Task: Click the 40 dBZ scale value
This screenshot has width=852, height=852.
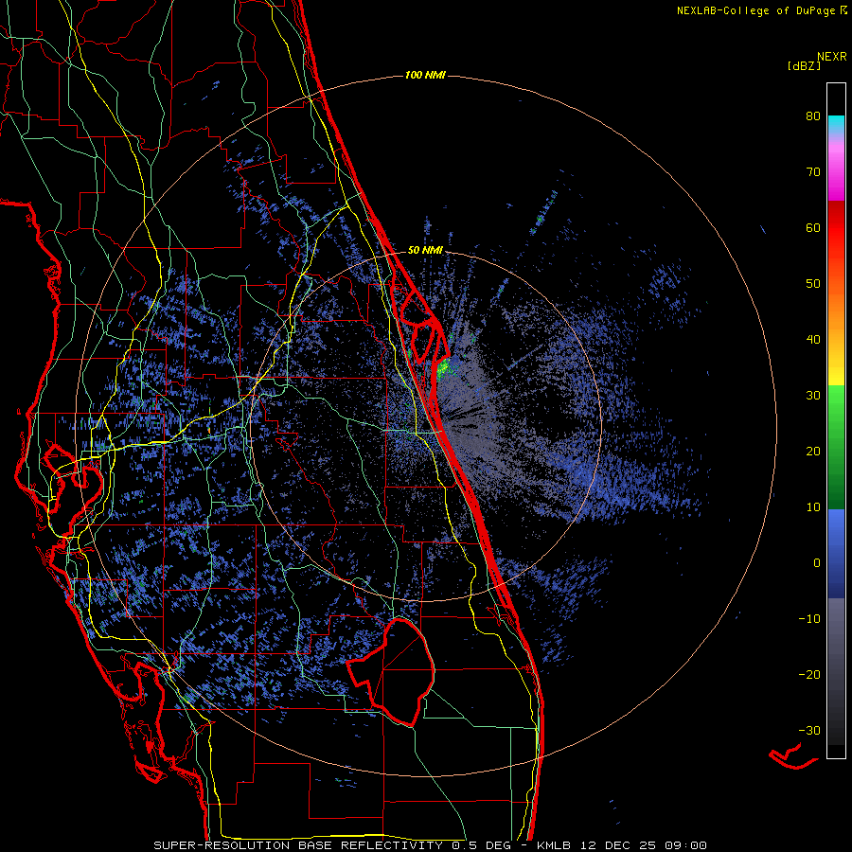Action: coord(813,340)
